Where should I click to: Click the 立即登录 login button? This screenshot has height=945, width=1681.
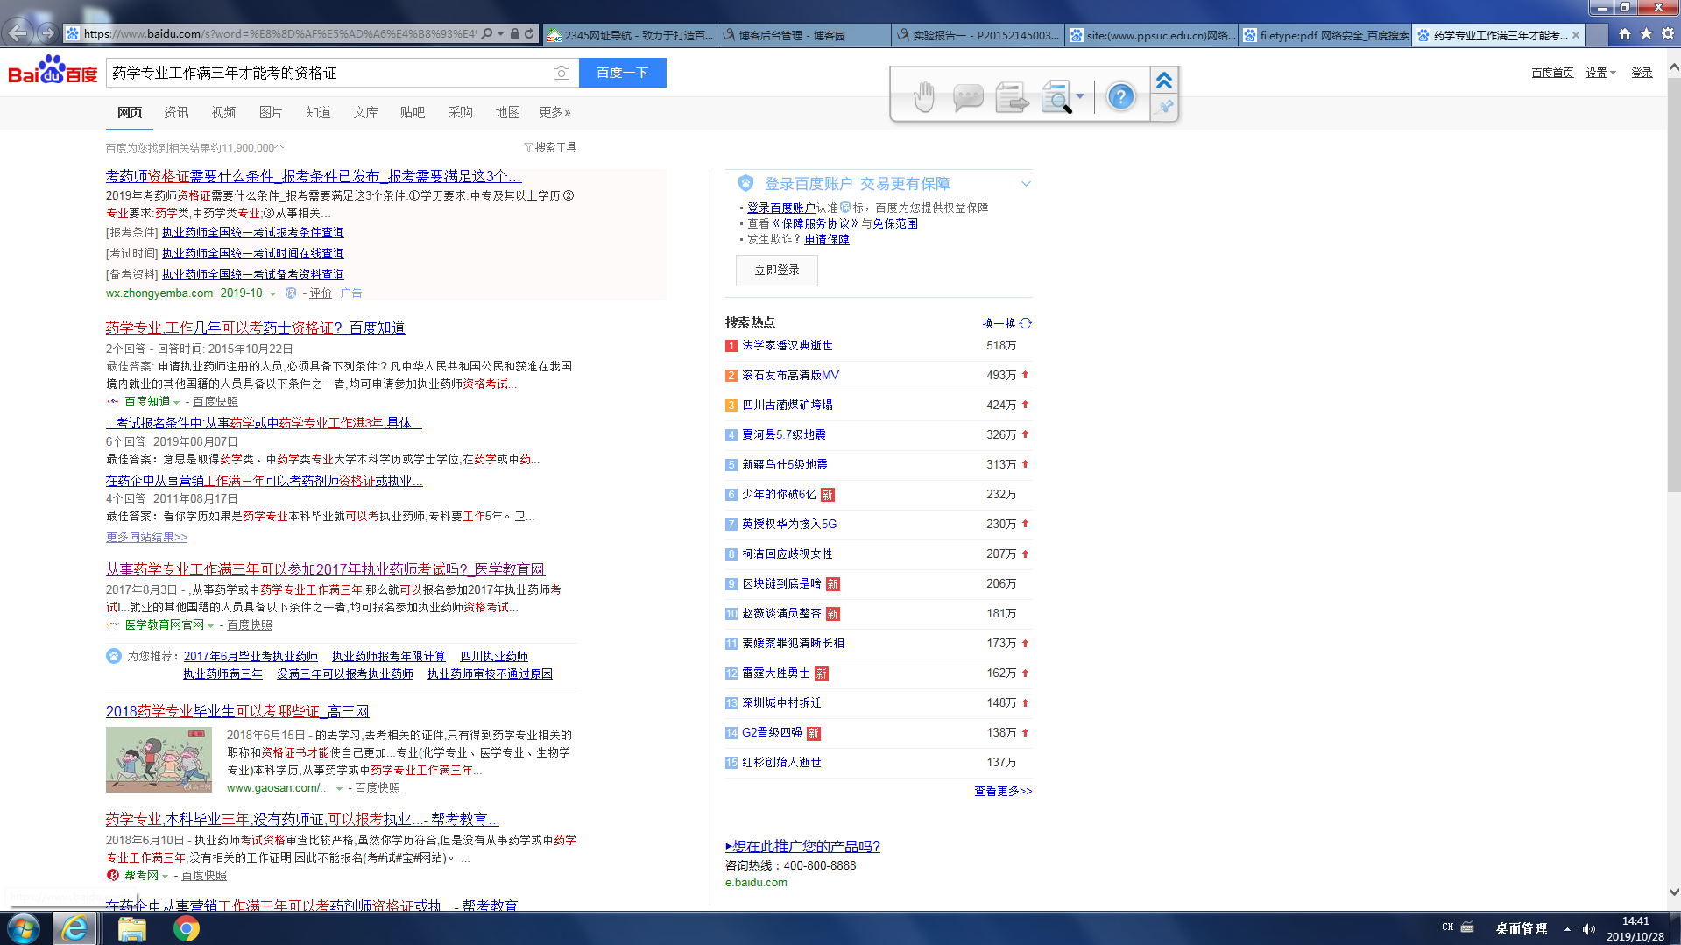tap(776, 271)
